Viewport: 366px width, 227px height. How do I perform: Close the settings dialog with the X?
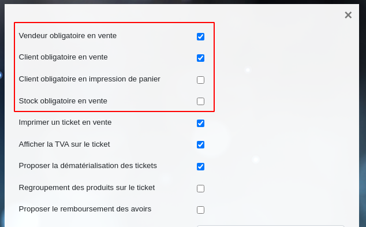point(348,15)
